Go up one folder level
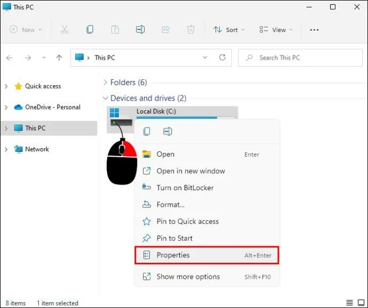368x308 pixels. (x=59, y=58)
